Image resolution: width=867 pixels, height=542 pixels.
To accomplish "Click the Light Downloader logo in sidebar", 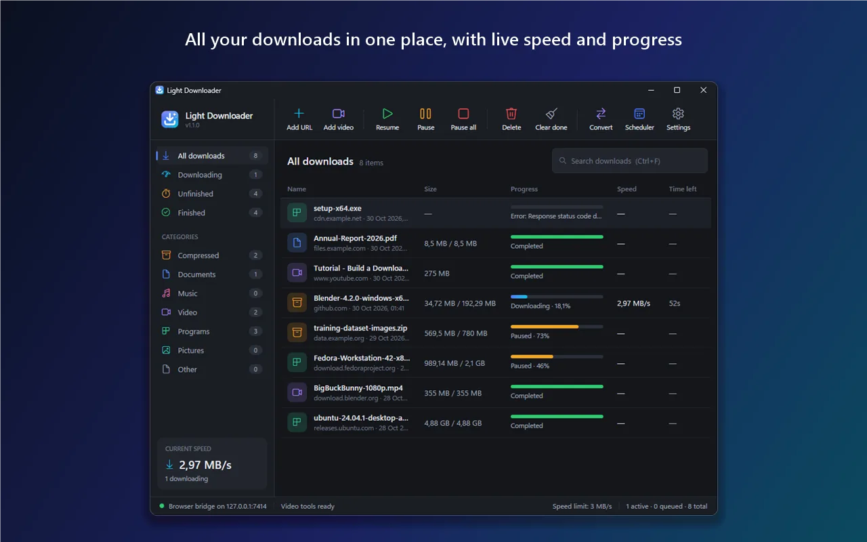I will click(170, 119).
